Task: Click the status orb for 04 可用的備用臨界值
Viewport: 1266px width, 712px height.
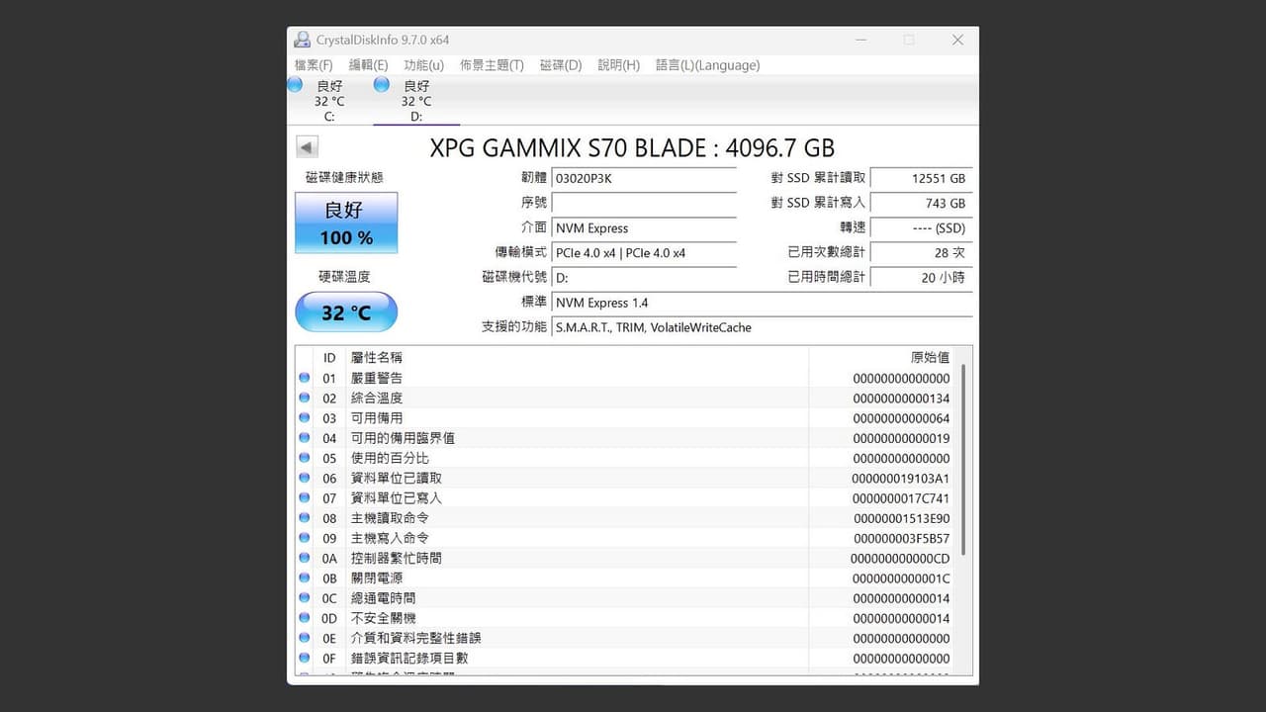Action: pyautogui.click(x=304, y=438)
